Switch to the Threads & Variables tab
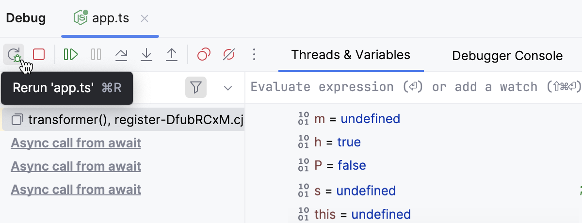 click(351, 55)
